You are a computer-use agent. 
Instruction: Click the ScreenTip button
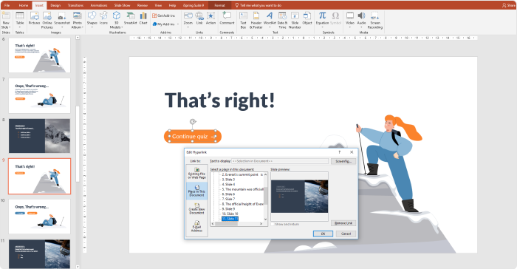343,161
